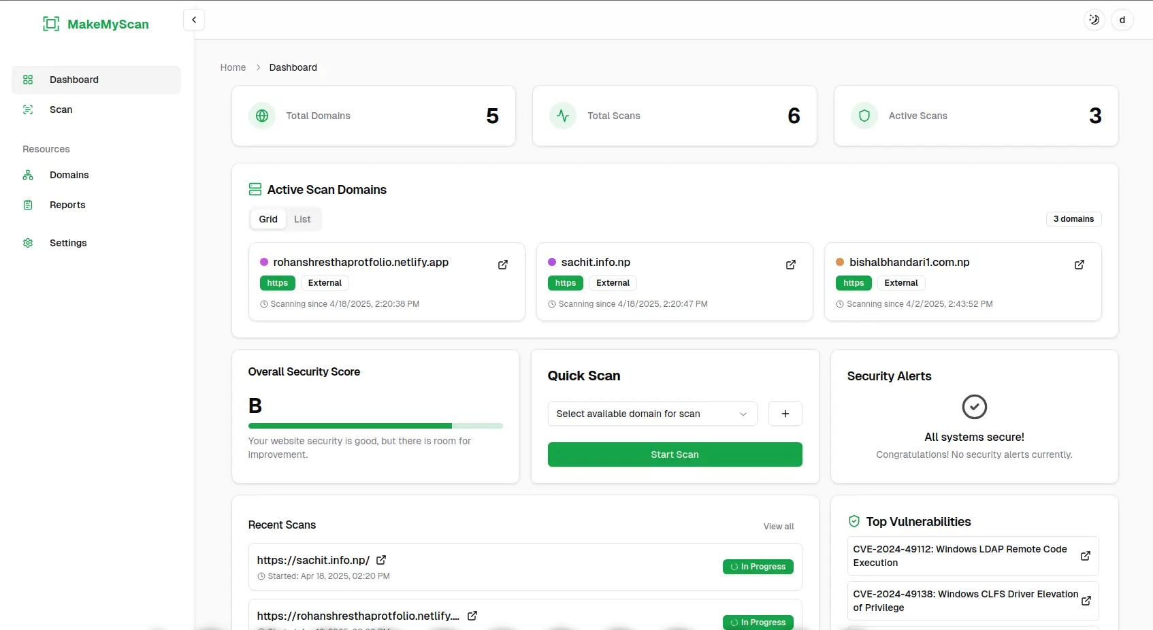Open external link for sachit.info.np domain

[x=791, y=265]
